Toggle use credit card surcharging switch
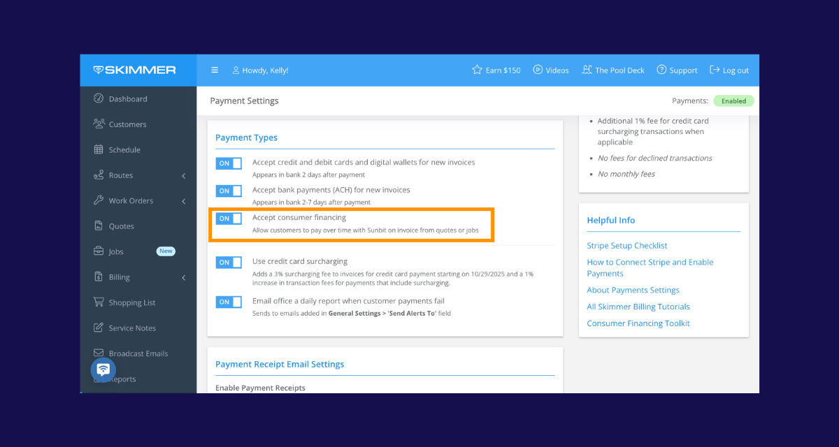The width and height of the screenshot is (839, 447). 229,263
